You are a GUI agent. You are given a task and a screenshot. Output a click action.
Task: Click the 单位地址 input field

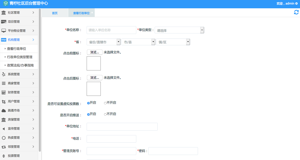[122, 127]
